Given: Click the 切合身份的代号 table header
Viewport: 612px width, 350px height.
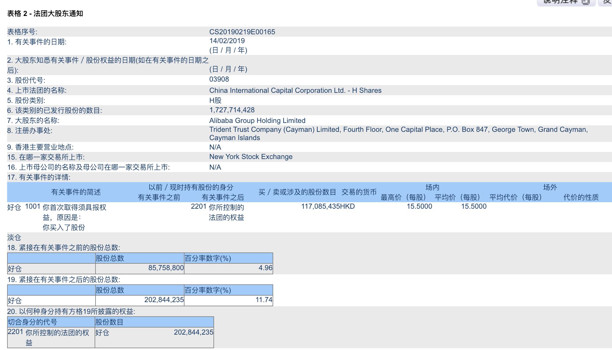Looking at the screenshot, I should tap(33, 322).
